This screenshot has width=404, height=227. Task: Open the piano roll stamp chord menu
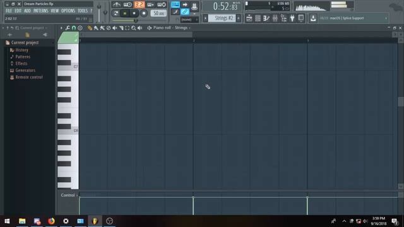pyautogui.click(x=80, y=28)
